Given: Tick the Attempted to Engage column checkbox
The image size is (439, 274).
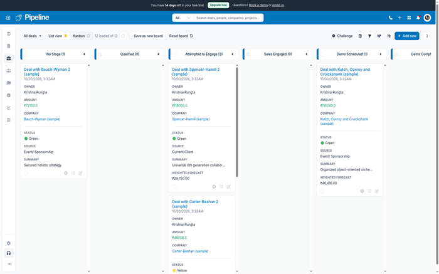Looking at the screenshot, I should pyautogui.click(x=174, y=55).
